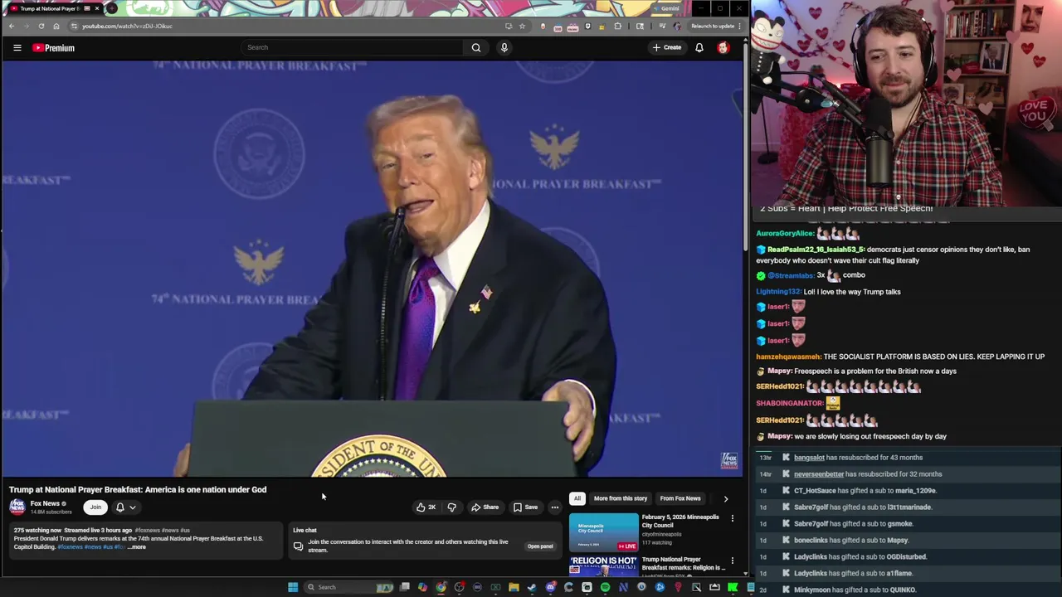Image resolution: width=1062 pixels, height=597 pixels.
Task: Open the YouTube account avatar menu
Action: [723, 47]
